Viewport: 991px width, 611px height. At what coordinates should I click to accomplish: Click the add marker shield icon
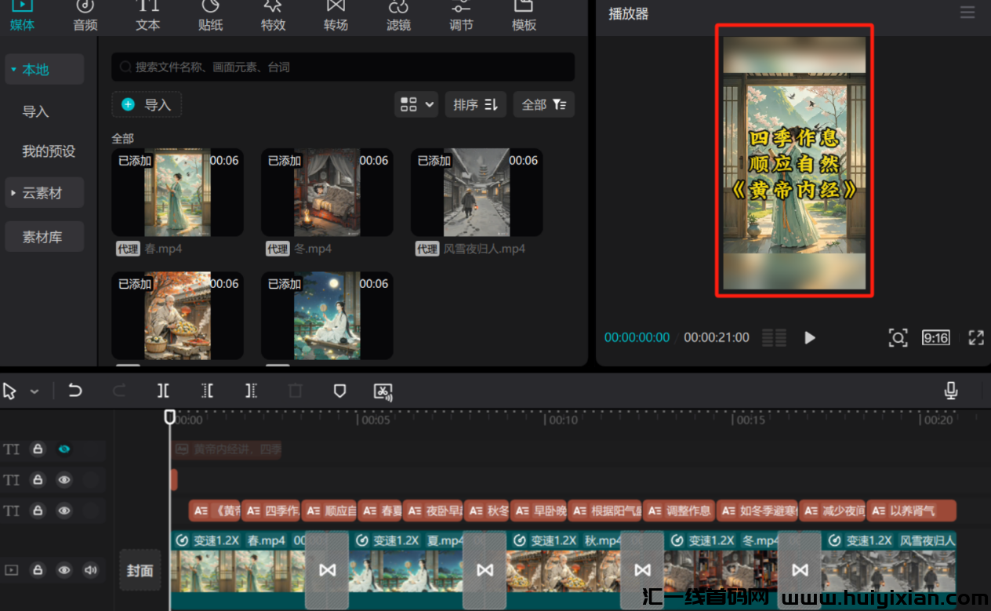pos(339,391)
